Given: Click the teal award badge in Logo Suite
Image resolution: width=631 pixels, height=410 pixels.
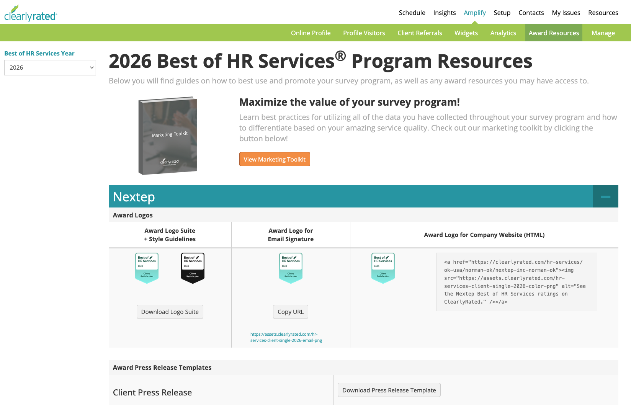Looking at the screenshot, I should (147, 268).
